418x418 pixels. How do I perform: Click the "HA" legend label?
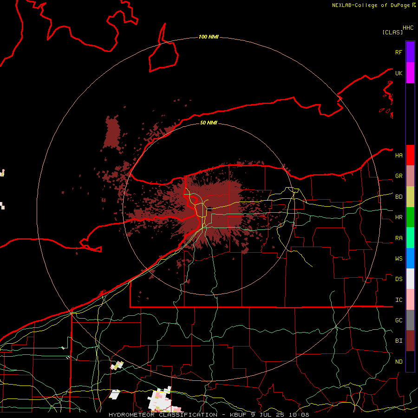398,155
